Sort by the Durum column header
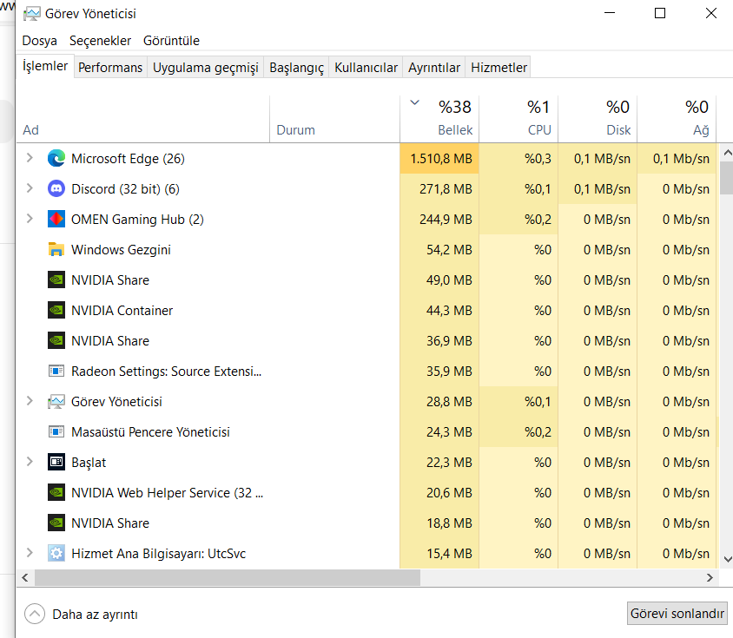The image size is (733, 638). pyautogui.click(x=334, y=119)
